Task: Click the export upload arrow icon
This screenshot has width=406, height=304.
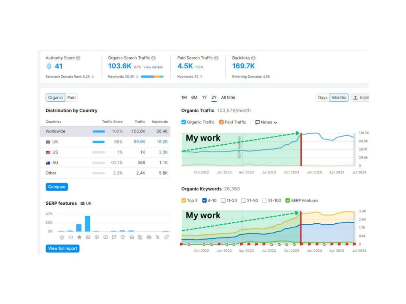Action: tap(356, 98)
